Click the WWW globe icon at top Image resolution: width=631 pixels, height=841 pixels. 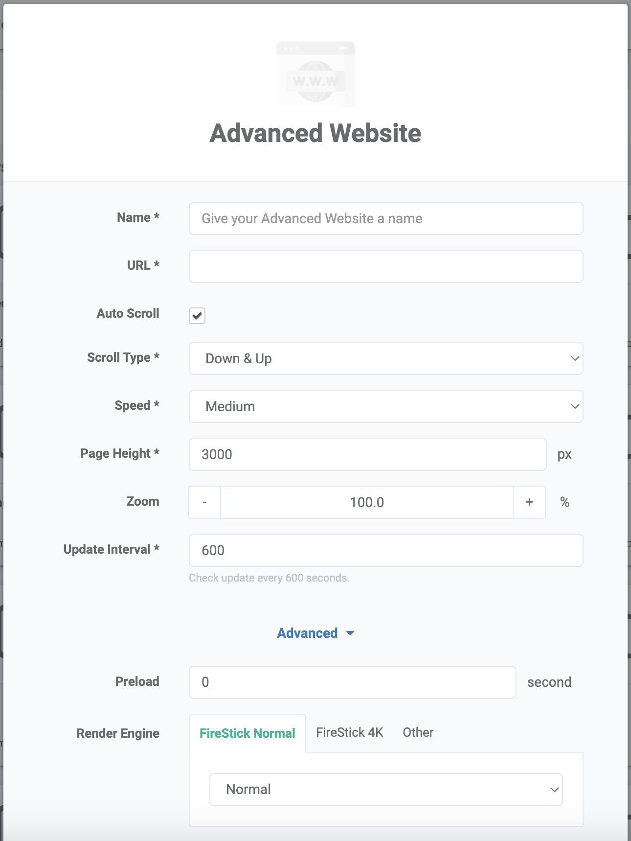coord(315,74)
